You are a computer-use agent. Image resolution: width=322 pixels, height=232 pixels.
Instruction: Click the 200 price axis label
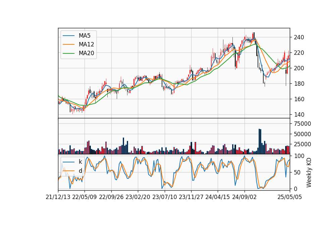click(x=299, y=68)
